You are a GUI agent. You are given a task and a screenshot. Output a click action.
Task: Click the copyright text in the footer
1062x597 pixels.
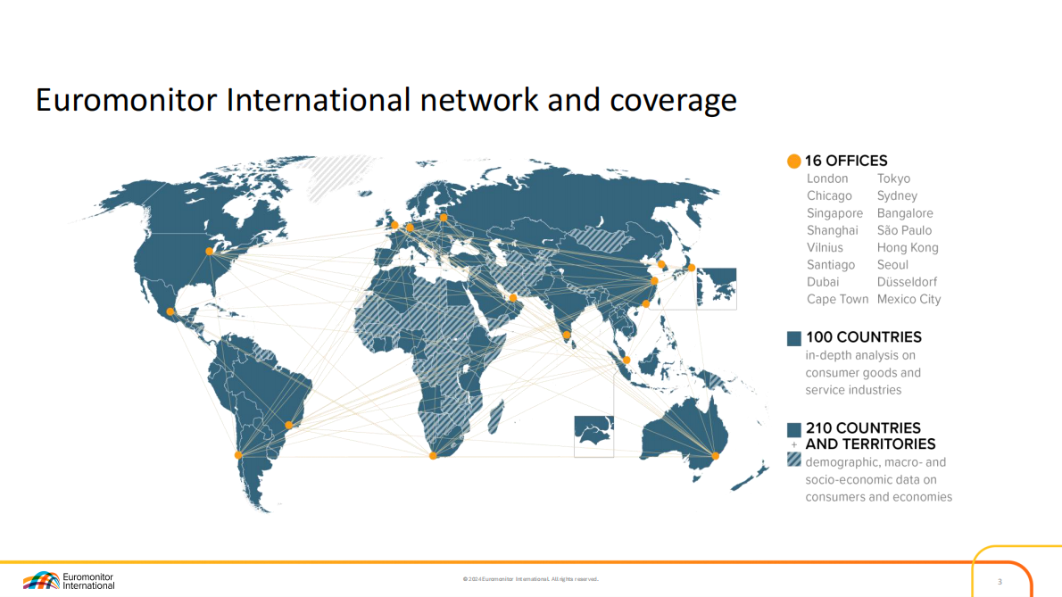[x=531, y=579]
